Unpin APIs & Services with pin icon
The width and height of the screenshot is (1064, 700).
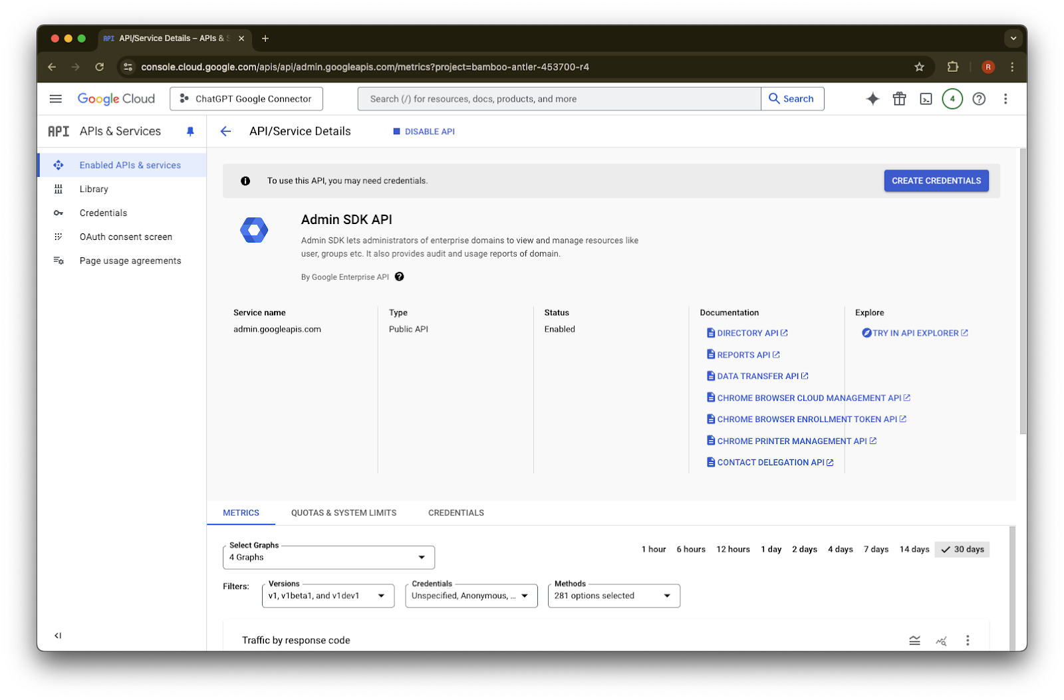pyautogui.click(x=190, y=132)
